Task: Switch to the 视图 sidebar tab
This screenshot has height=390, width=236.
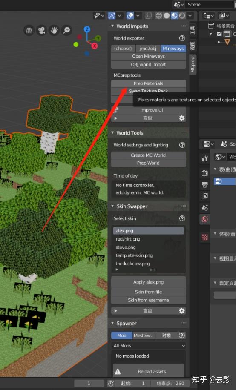Action: [x=193, y=46]
